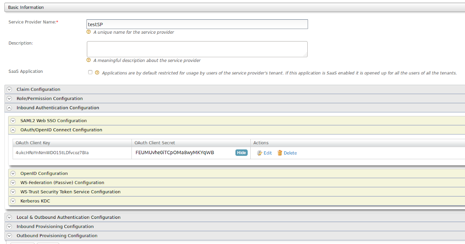Expand the OpenID Configuration section

[x=13, y=173]
